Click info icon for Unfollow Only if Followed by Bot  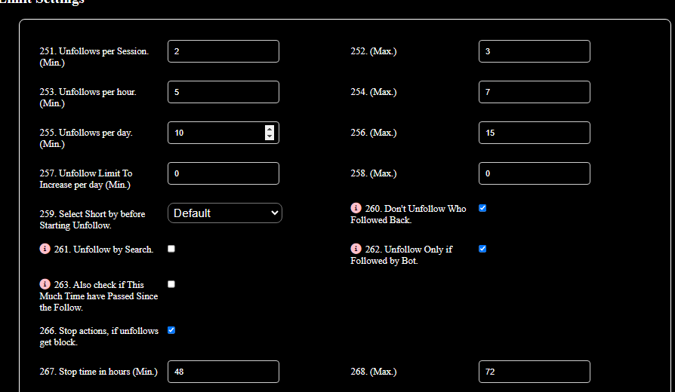click(356, 249)
